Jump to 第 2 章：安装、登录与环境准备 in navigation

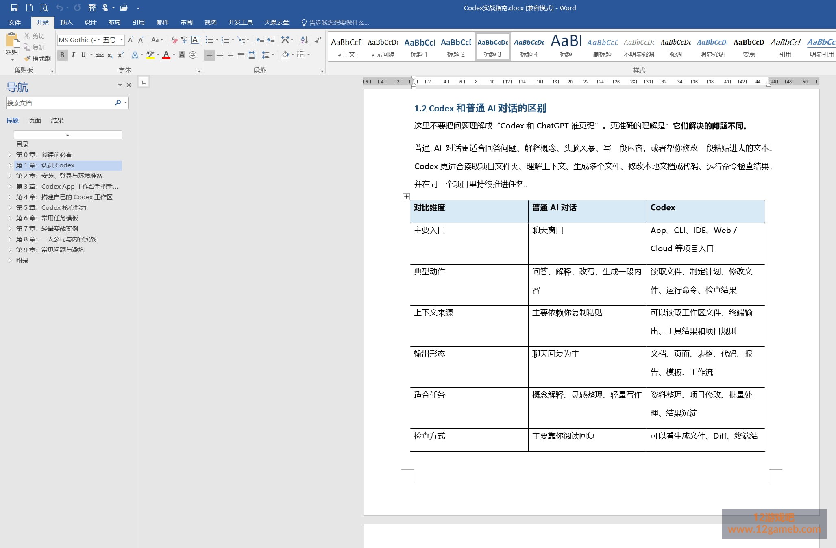pyautogui.click(x=59, y=176)
